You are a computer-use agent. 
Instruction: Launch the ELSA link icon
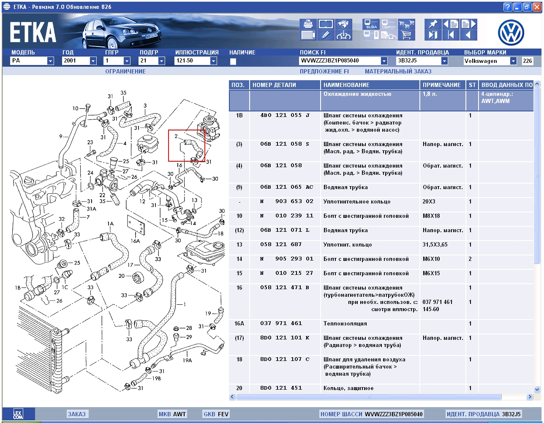pos(371,24)
